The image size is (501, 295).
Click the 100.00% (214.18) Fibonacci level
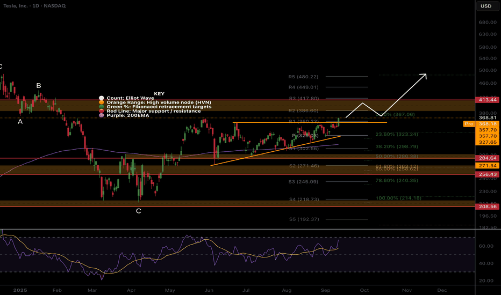click(x=398, y=198)
